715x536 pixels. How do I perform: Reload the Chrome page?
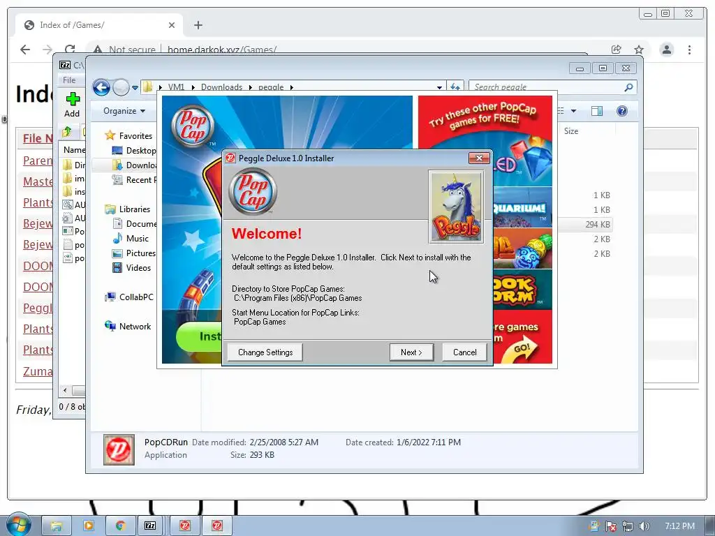click(x=69, y=50)
